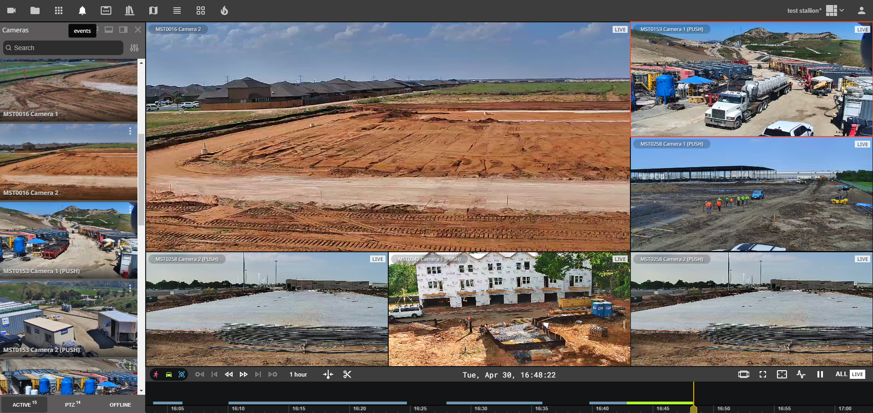
Task: Jump to previous event
Action: click(199, 374)
